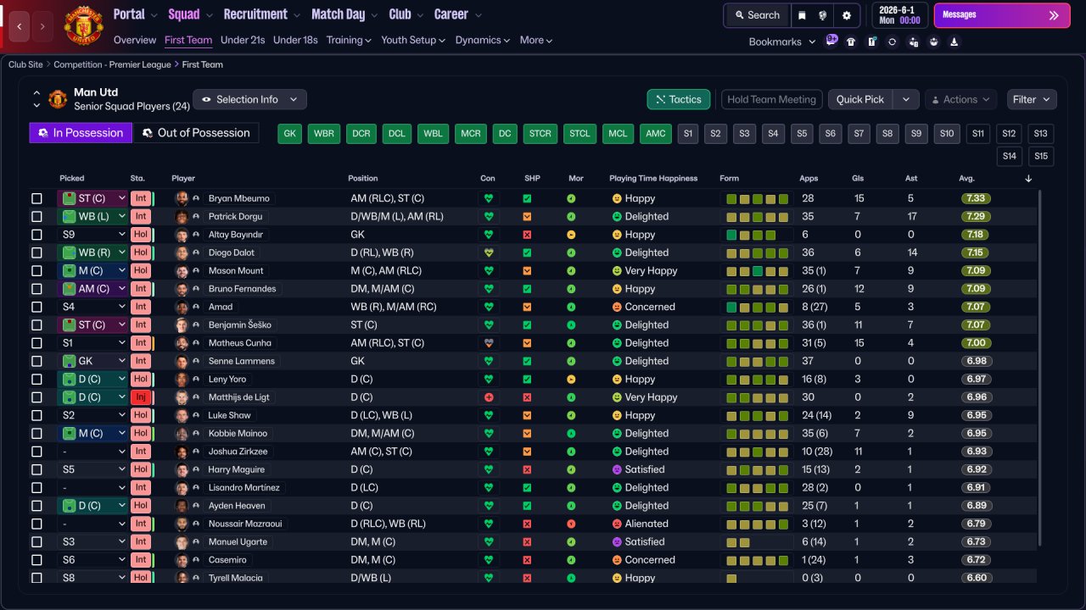
Task: Click Bruno Fernandes' condition heart icon
Action: click(x=489, y=289)
